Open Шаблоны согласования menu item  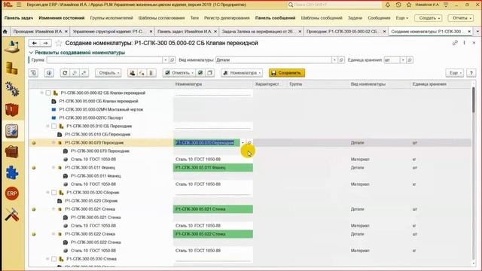click(x=162, y=18)
